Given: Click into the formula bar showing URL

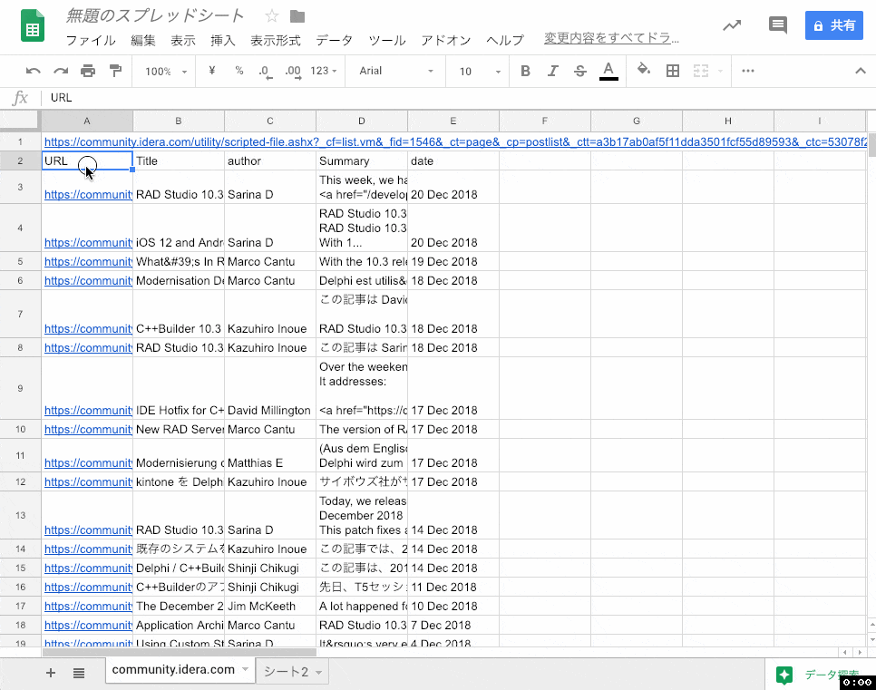Looking at the screenshot, I should (458, 98).
